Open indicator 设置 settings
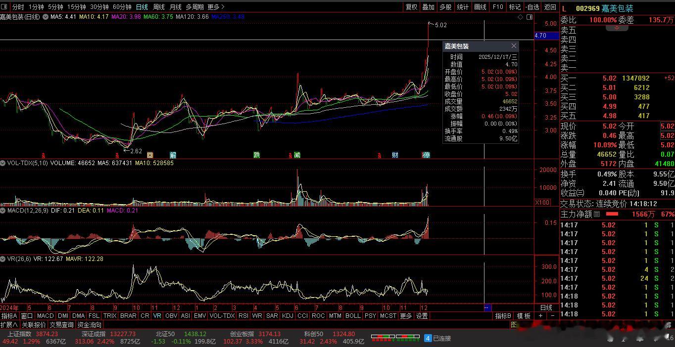Viewport: 675px width, 347px height. (x=422, y=316)
